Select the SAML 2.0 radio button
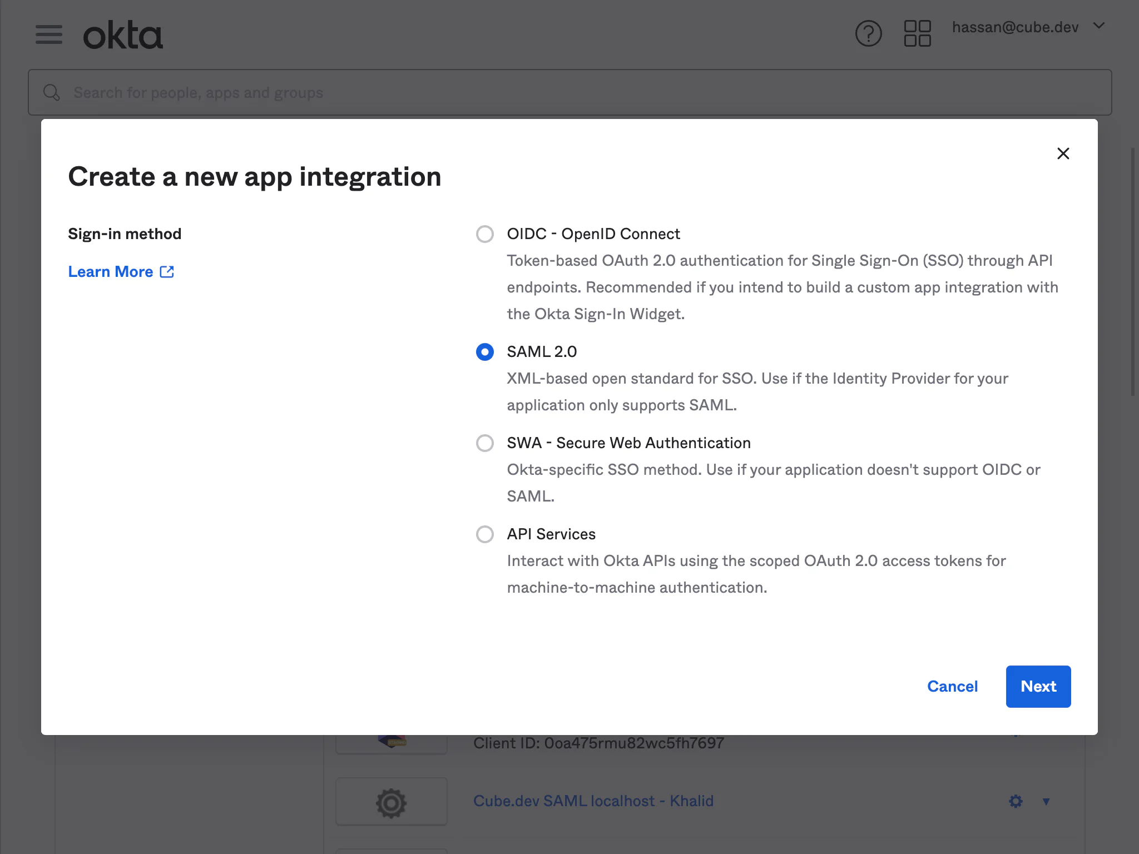 click(x=485, y=352)
